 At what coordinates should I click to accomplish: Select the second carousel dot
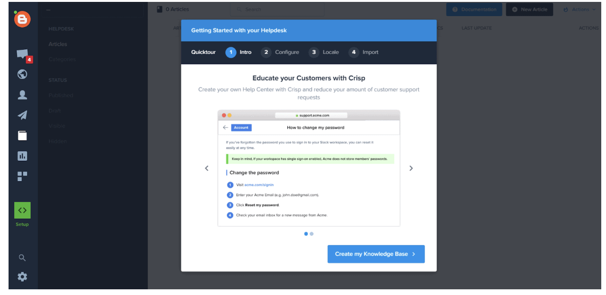pyautogui.click(x=312, y=234)
